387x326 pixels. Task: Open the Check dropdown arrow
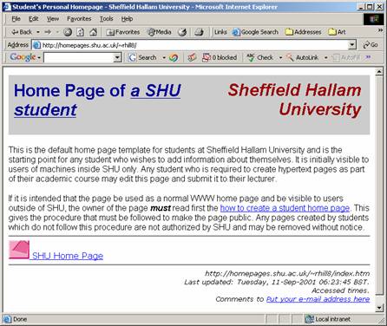(x=280, y=58)
